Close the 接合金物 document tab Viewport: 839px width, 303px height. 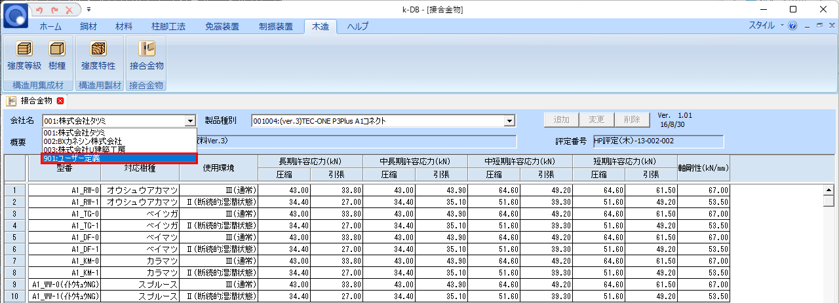(60, 101)
